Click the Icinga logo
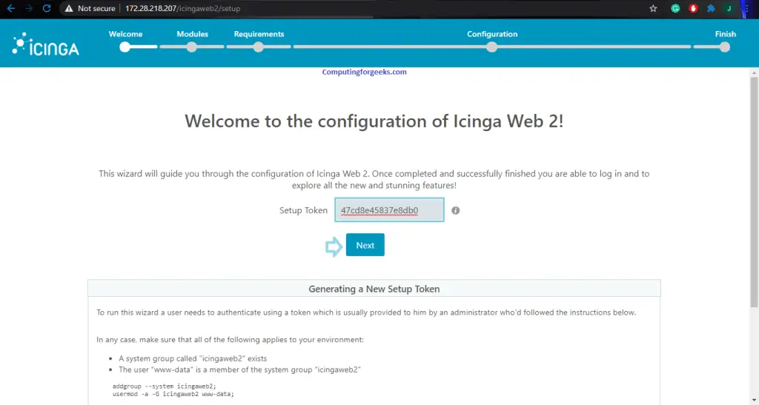Viewport: 759px width, 405px height. coord(45,44)
